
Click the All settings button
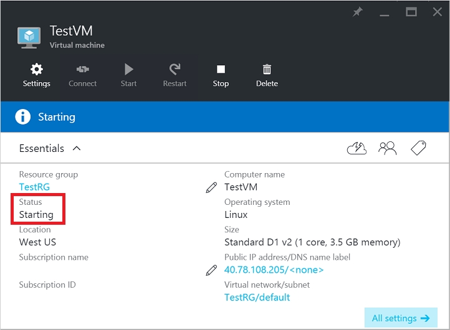(x=400, y=318)
